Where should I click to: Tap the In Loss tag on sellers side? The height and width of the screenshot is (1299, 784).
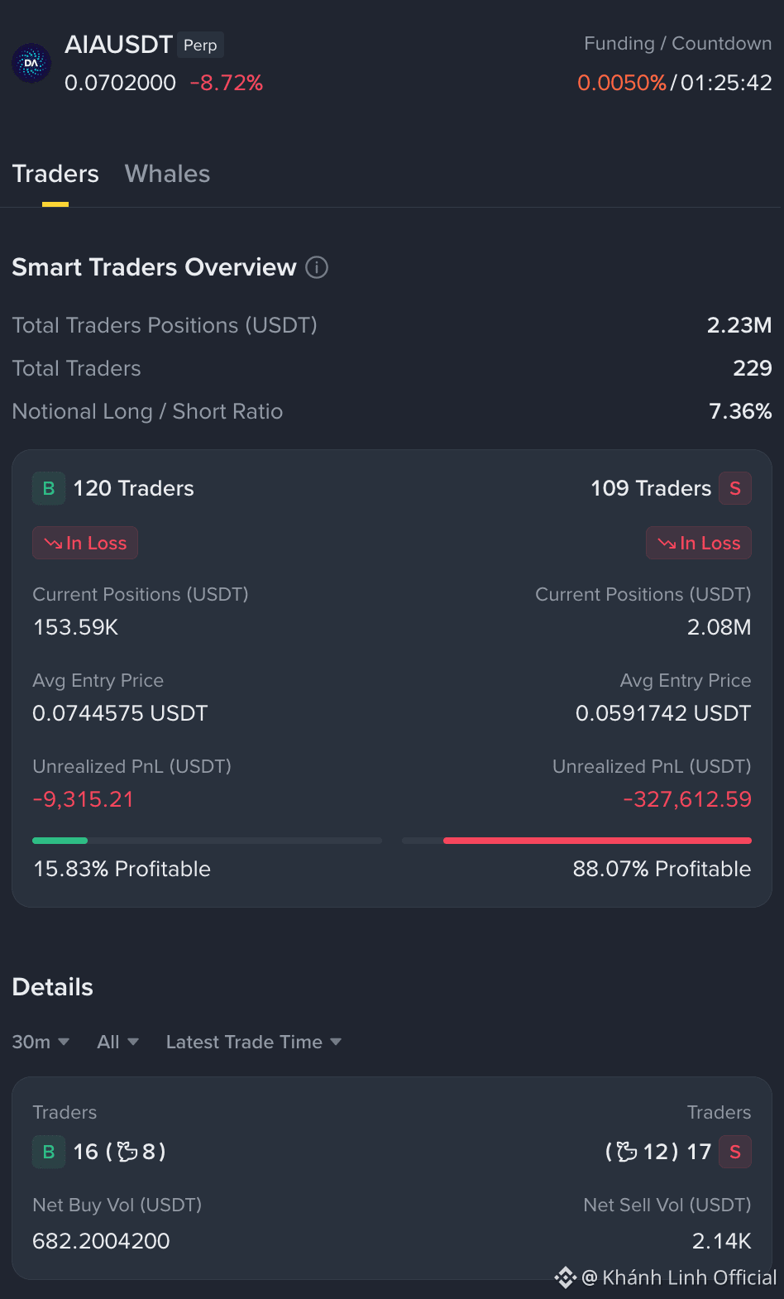pyautogui.click(x=699, y=543)
